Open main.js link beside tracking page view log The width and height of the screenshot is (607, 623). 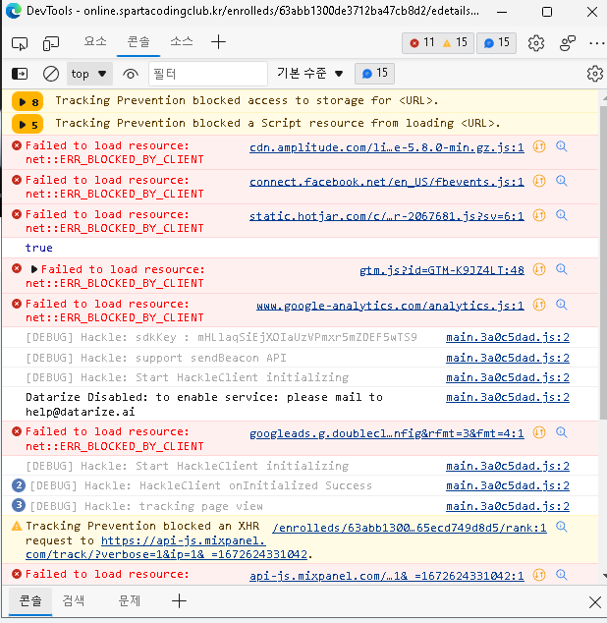click(507, 506)
